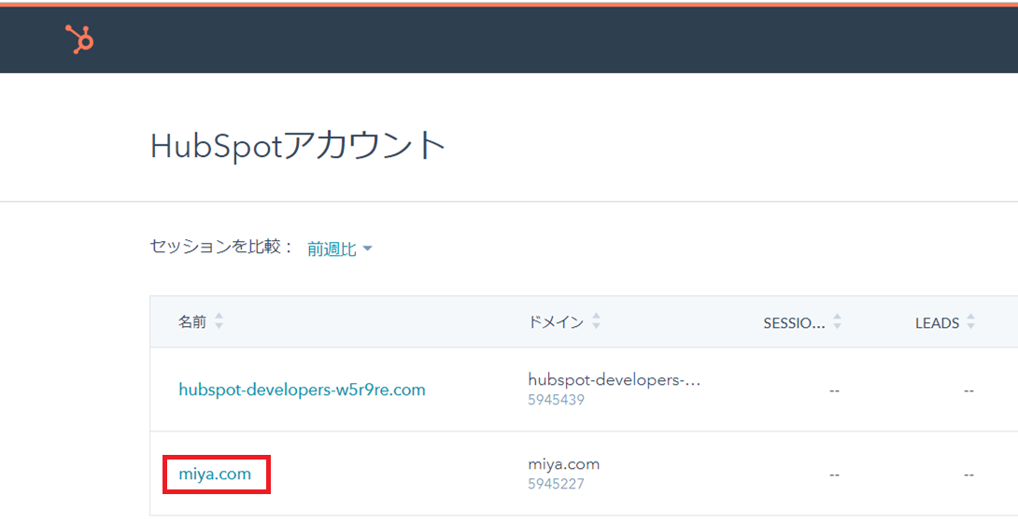The image size is (1018, 524).
Task: Open the miya.com account link
Action: [215, 474]
